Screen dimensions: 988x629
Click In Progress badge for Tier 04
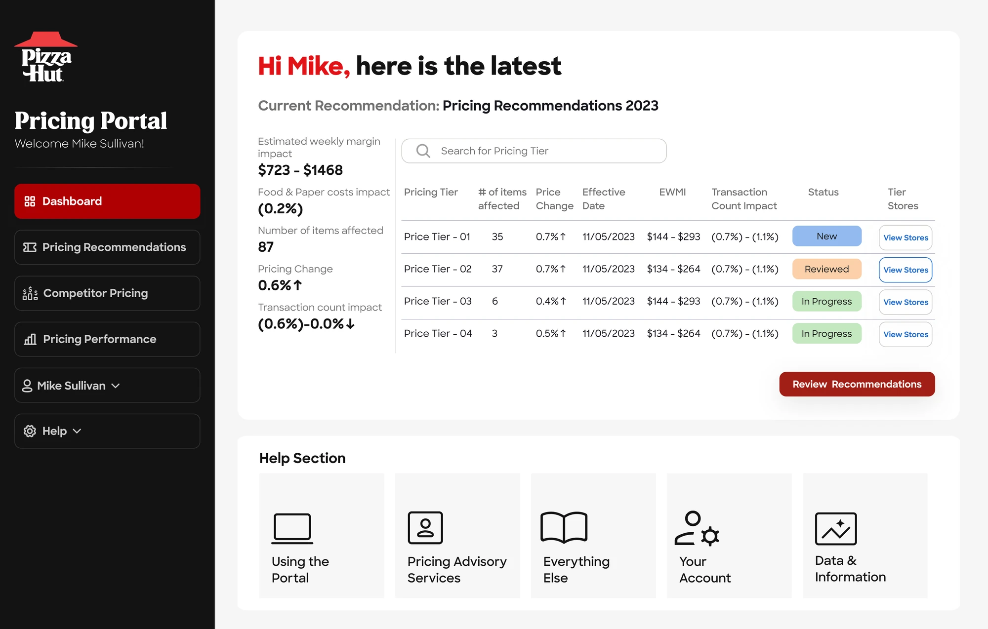pos(827,334)
